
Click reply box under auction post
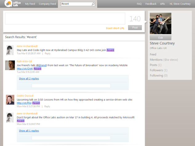[71, 138]
